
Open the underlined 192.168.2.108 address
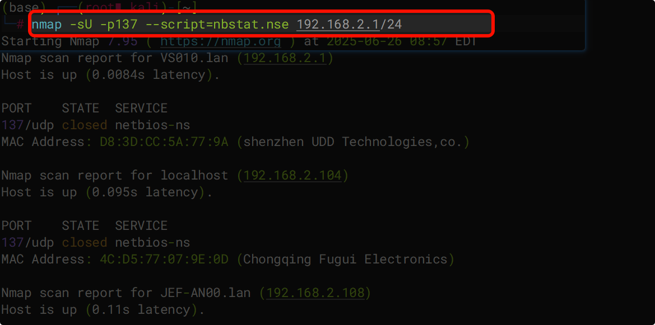pos(315,293)
